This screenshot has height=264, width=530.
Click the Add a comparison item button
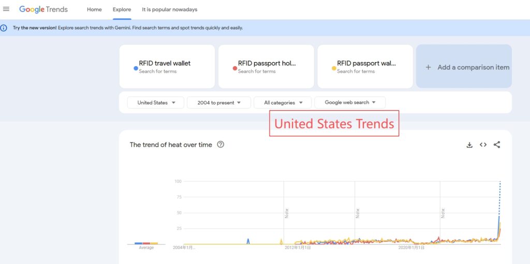tap(464, 67)
